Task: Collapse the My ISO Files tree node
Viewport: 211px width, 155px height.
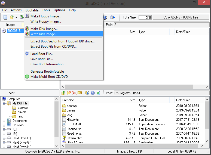Action: [x=4, y=103]
